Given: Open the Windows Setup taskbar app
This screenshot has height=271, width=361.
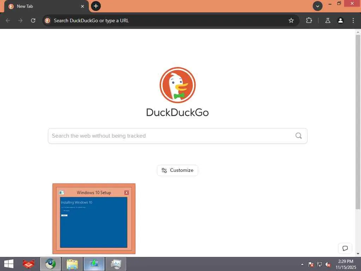Looking at the screenshot, I should pos(94,264).
